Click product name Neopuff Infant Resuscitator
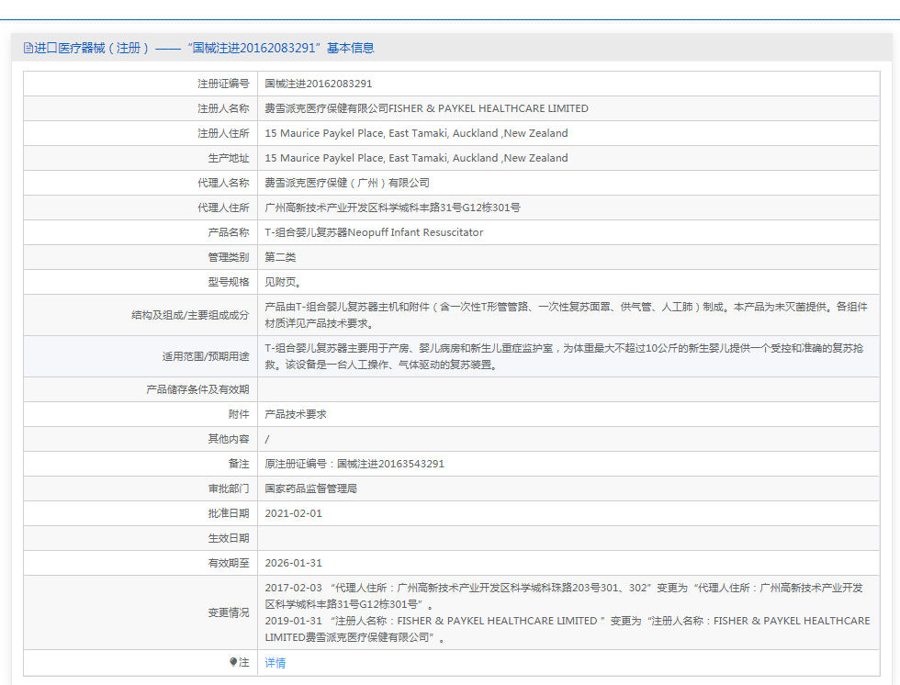Screen dimensions: 900x685 click(374, 232)
